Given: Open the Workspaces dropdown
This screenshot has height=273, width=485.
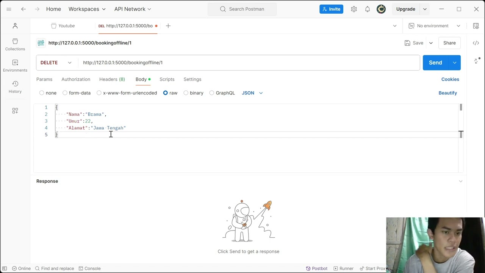Looking at the screenshot, I should tap(87, 9).
